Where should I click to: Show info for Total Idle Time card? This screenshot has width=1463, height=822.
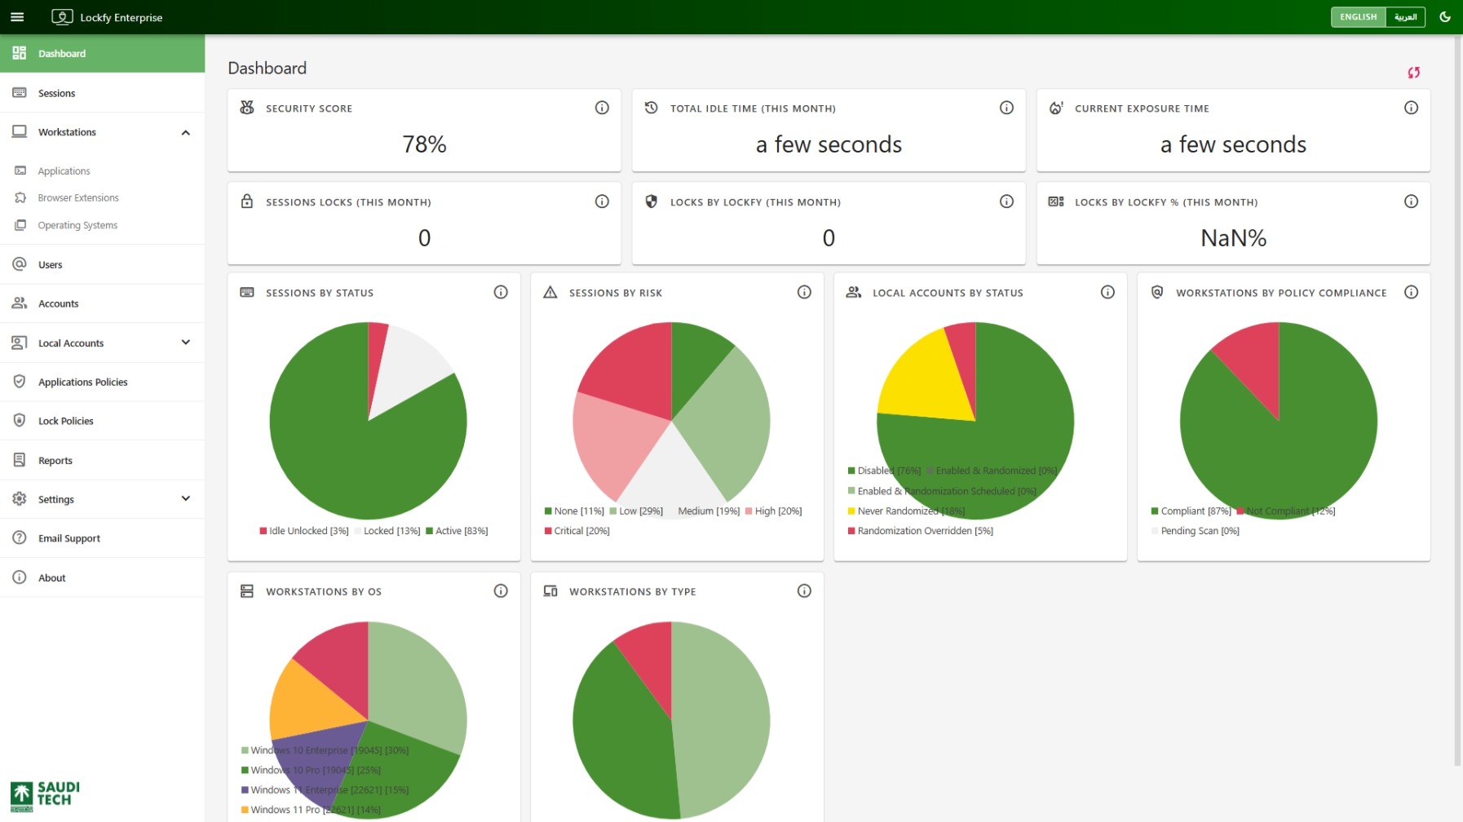coord(1006,108)
